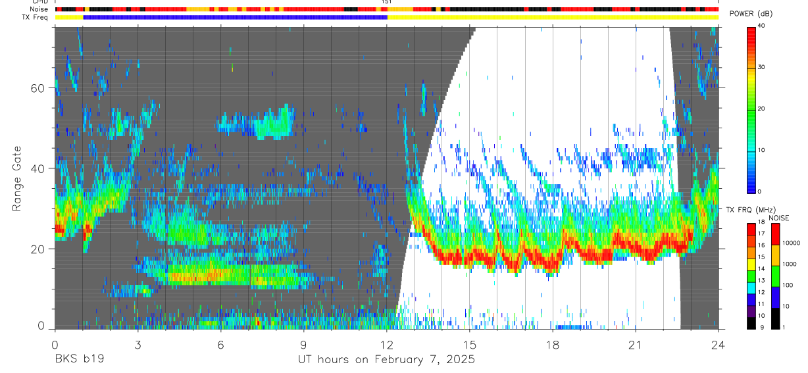Click the 'POWER (dB)' colorbar title

751,14
